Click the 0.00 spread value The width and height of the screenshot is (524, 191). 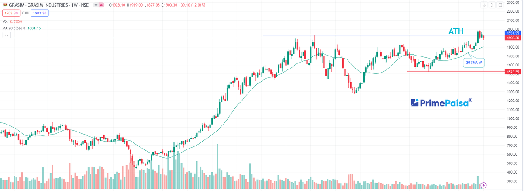[24, 13]
